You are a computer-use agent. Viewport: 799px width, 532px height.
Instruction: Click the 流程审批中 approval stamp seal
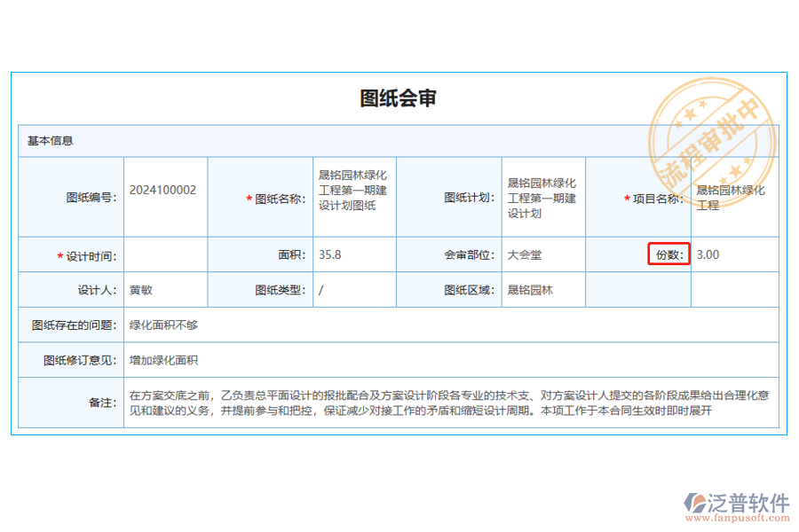710,133
